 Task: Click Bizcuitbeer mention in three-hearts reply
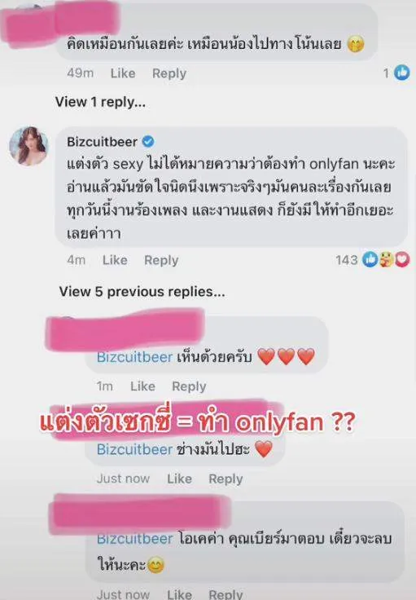point(134,357)
